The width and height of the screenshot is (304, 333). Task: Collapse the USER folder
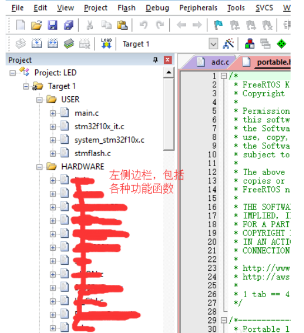coord(40,100)
